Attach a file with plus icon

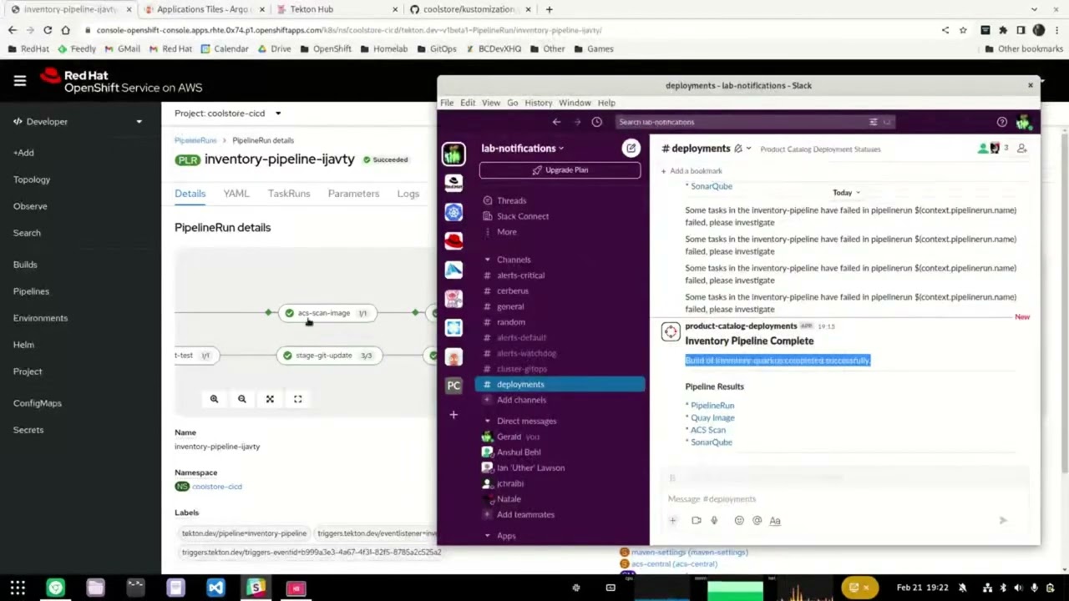(672, 520)
